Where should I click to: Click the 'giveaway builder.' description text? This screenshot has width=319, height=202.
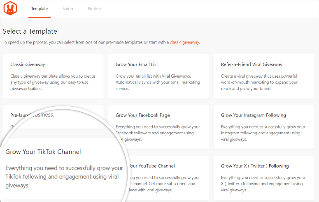tap(26, 89)
